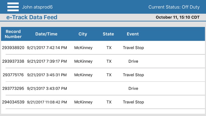Click the State column header
This screenshot has height=116, width=206.
(x=108, y=34)
